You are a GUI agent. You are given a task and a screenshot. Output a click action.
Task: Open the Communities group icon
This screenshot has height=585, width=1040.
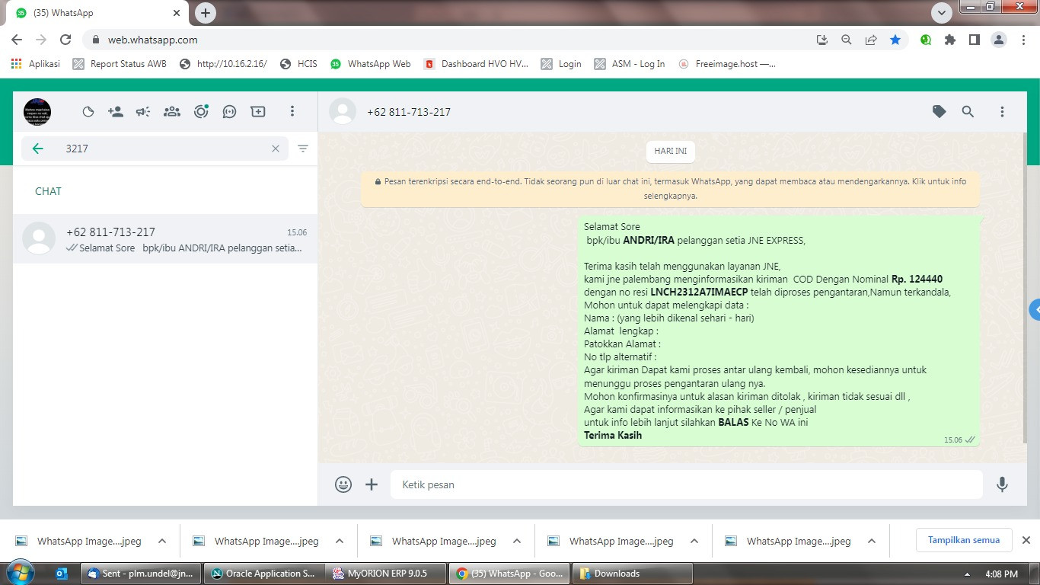pyautogui.click(x=172, y=112)
